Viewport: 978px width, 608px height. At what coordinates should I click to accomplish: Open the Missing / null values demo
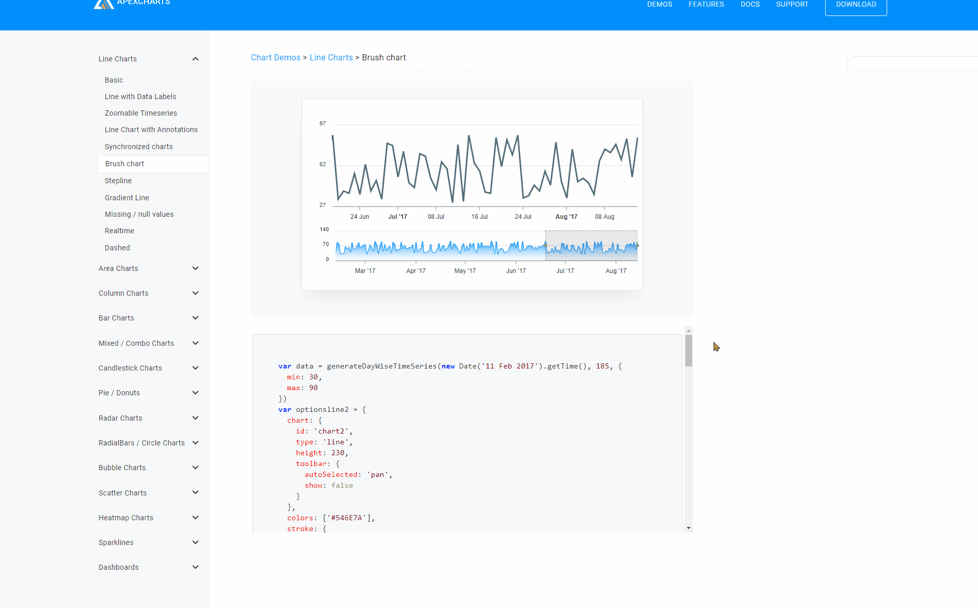(x=139, y=214)
